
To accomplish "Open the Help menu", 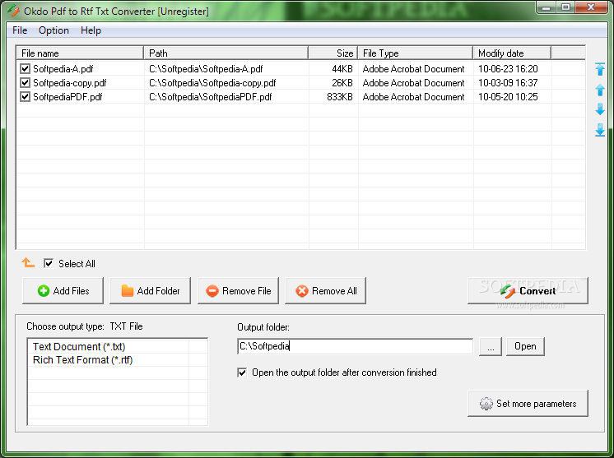I will [x=91, y=30].
